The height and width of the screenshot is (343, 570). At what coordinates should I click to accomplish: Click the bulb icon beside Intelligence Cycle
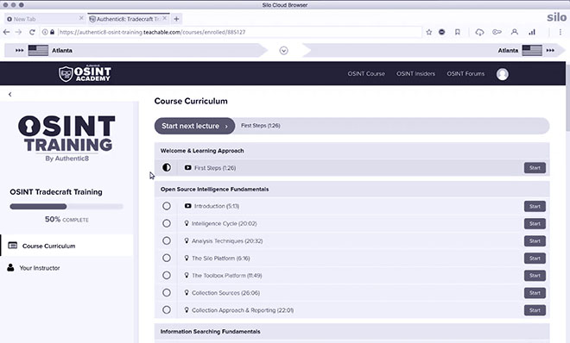pyautogui.click(x=187, y=223)
